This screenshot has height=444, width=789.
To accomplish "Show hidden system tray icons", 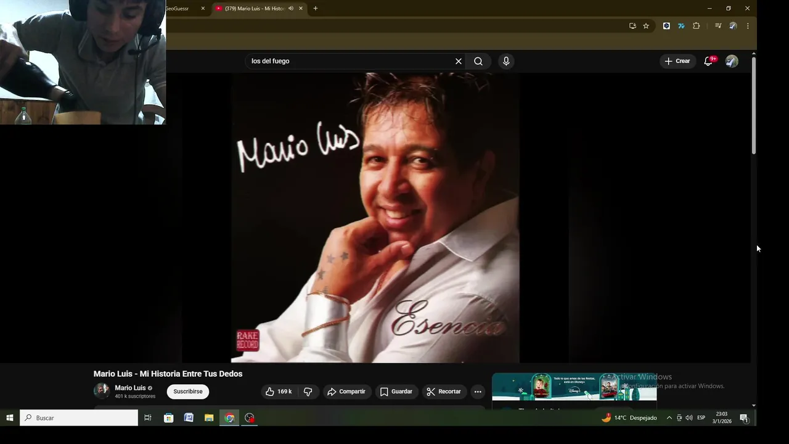I will (x=669, y=417).
